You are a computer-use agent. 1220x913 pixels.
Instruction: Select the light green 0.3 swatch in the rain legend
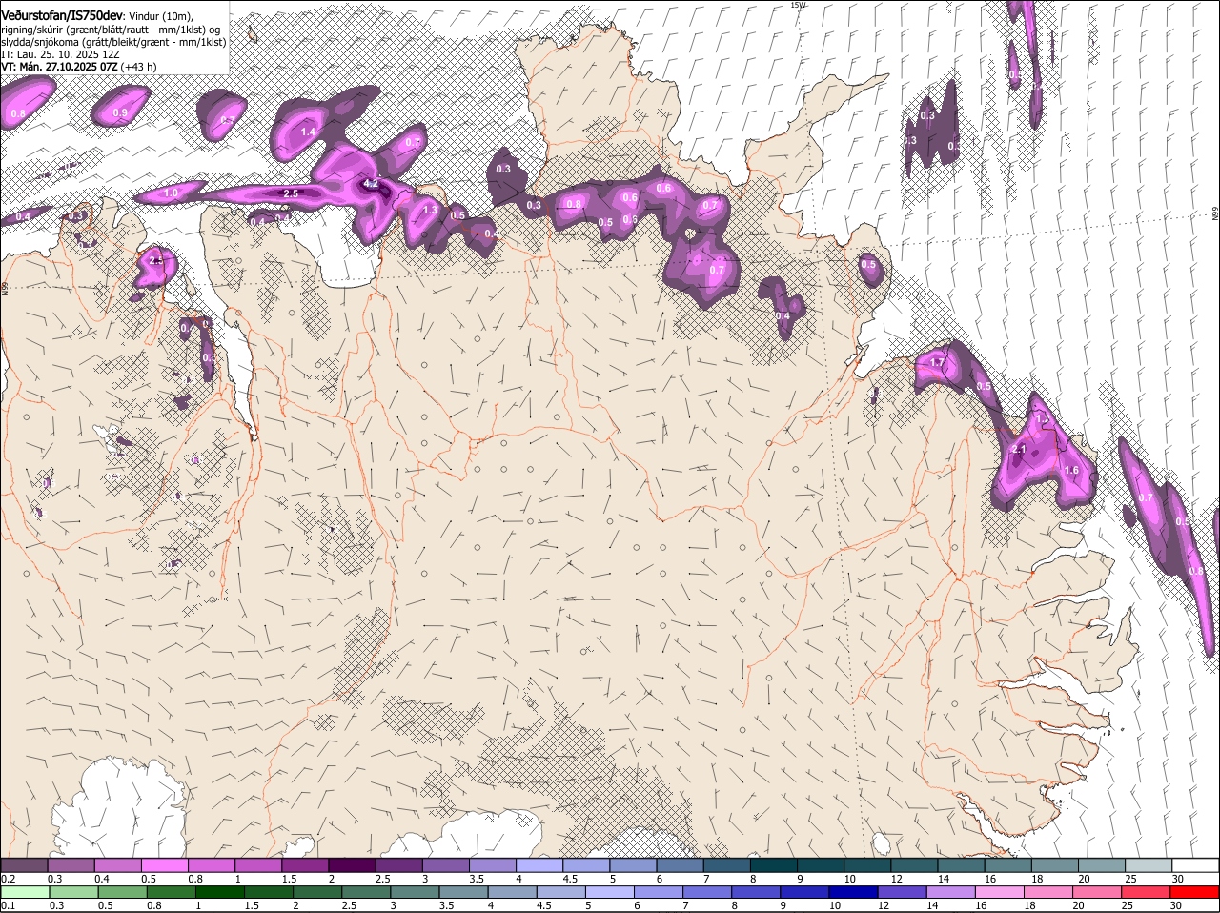pyautogui.click(x=73, y=892)
